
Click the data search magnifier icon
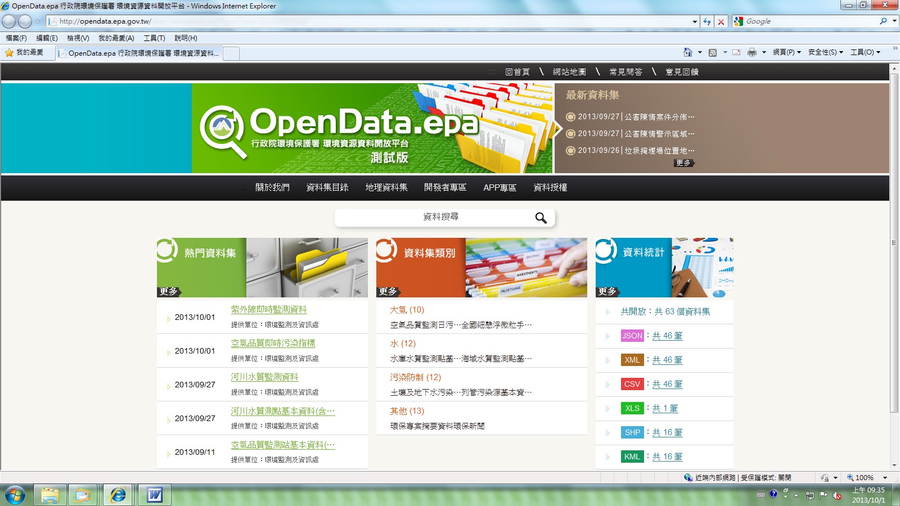pos(541,218)
